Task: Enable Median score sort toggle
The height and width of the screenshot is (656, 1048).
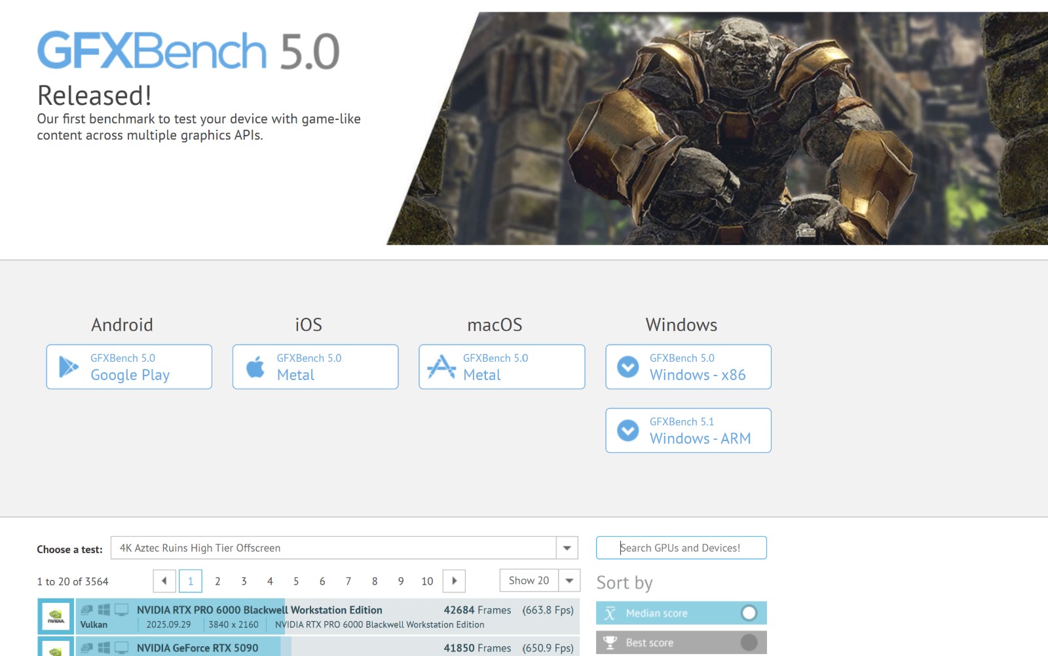Action: coord(749,613)
